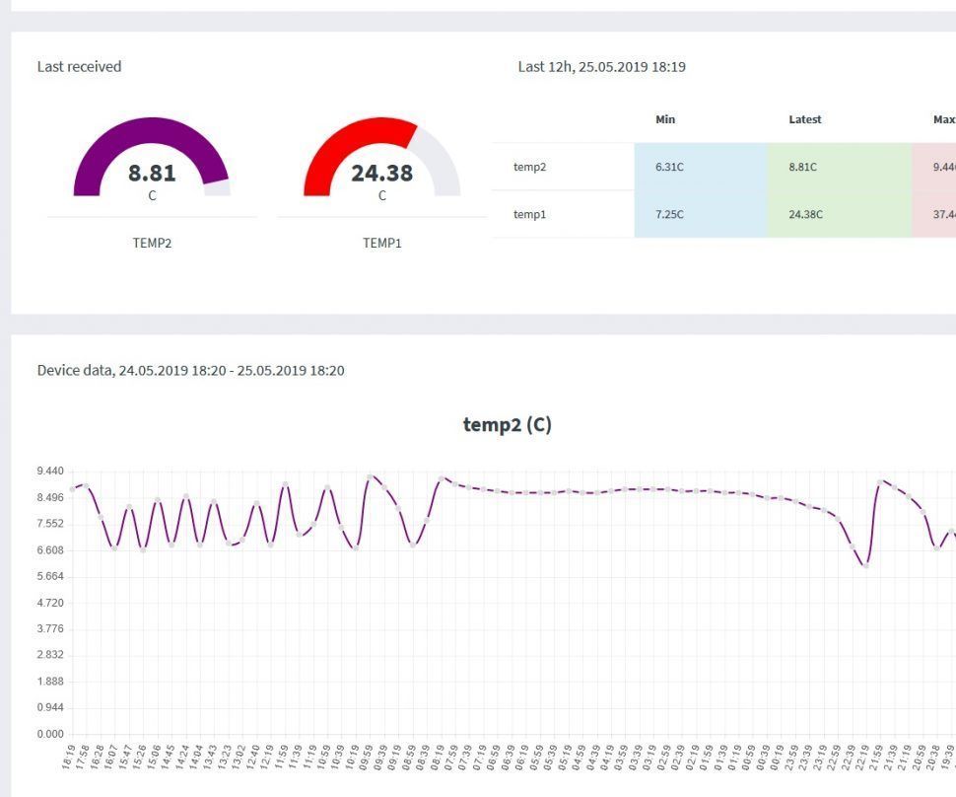
Task: Click the Device data date range heading
Action: (190, 371)
